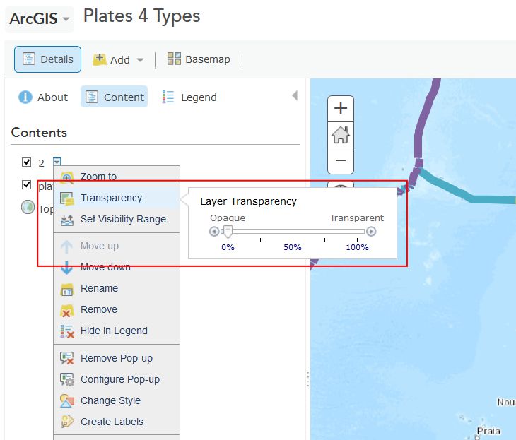Click the Plates 4 Types title

click(142, 16)
